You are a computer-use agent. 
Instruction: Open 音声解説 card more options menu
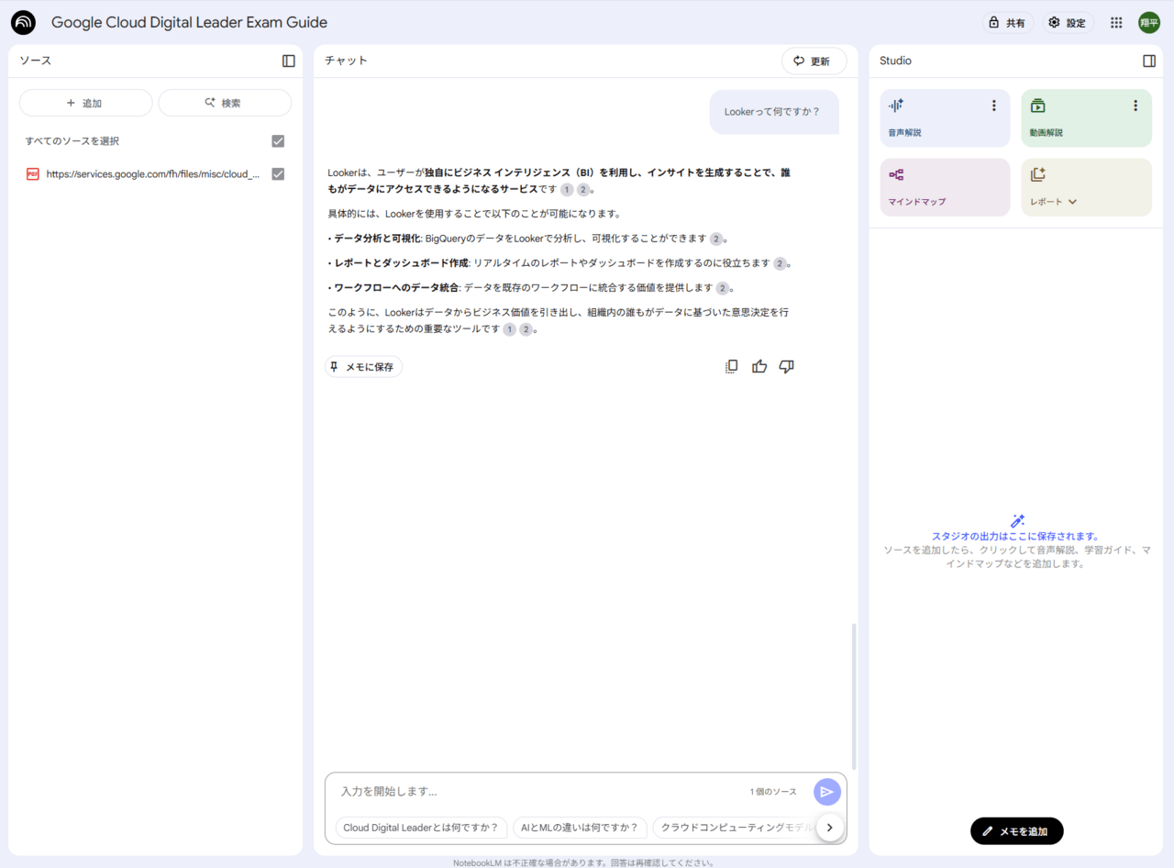[993, 106]
